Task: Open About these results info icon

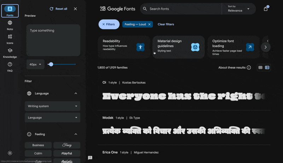Action: pyautogui.click(x=249, y=68)
